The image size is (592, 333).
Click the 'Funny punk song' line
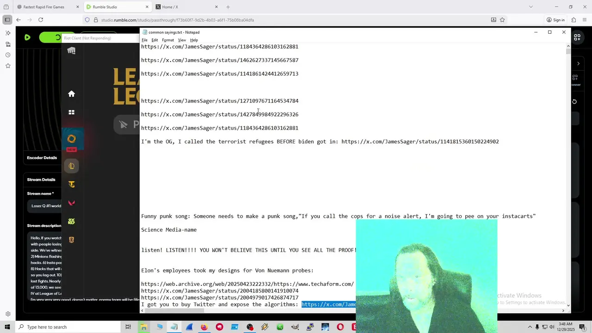[338, 216]
